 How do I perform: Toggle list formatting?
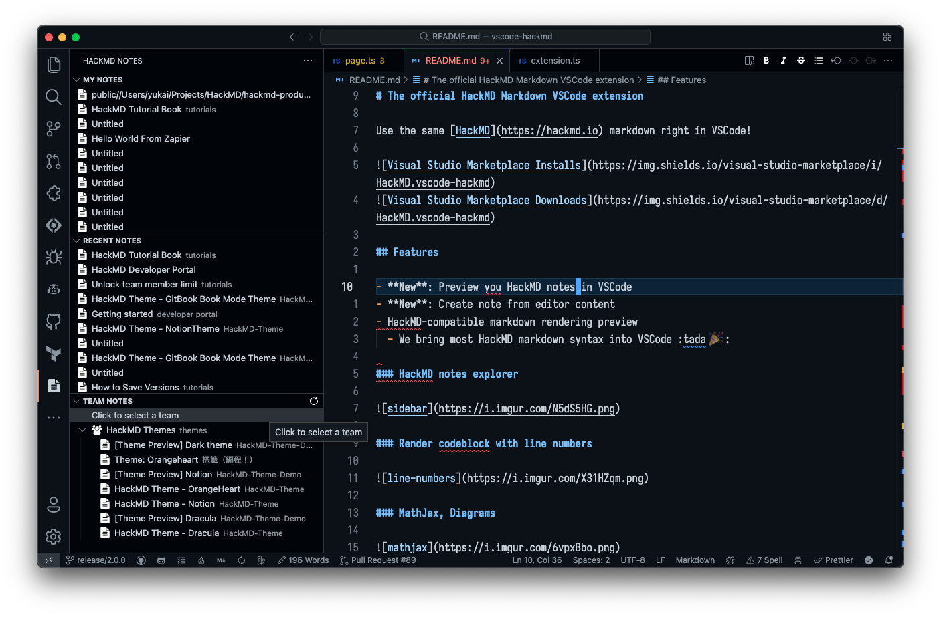pos(818,61)
